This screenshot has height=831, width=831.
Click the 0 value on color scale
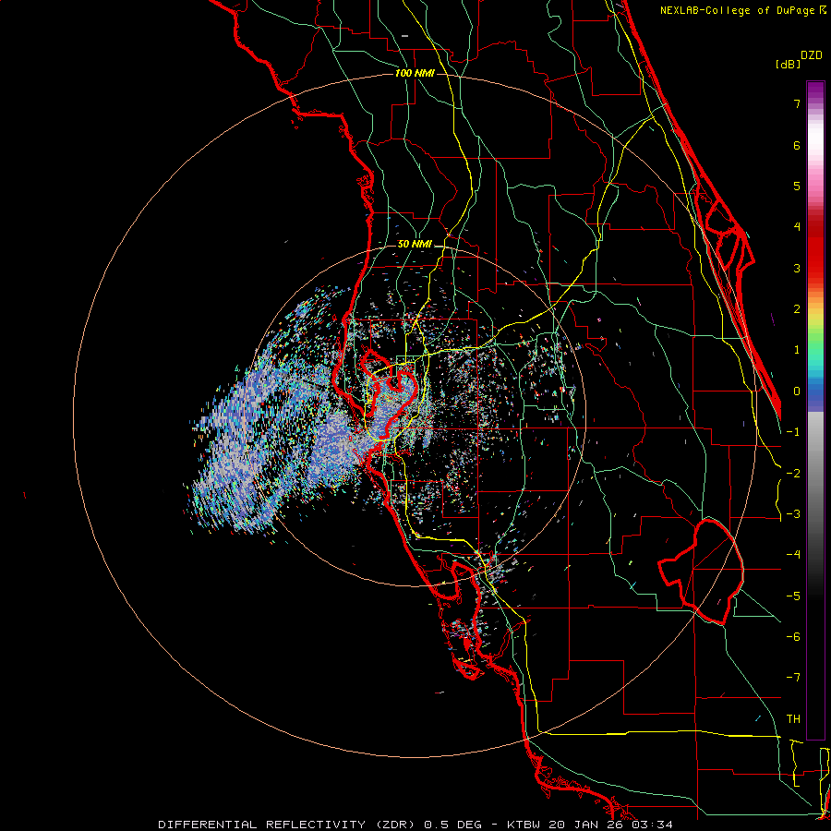pyautogui.click(x=797, y=391)
